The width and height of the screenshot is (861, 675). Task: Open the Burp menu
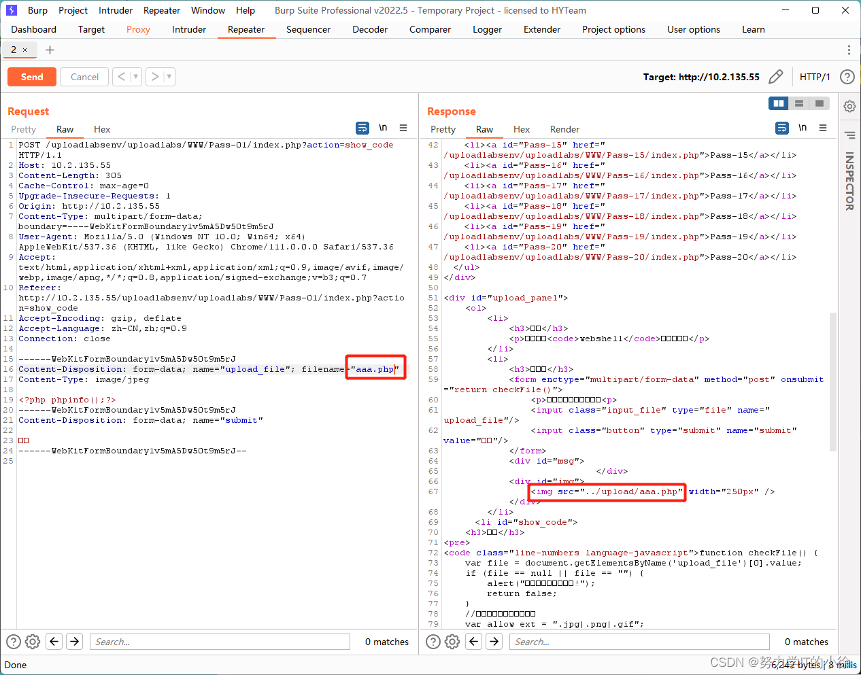point(37,10)
